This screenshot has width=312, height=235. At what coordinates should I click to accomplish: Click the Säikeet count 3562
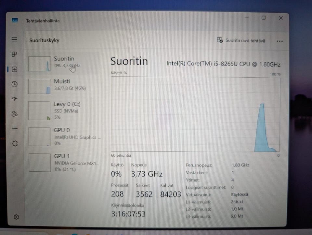144,194
